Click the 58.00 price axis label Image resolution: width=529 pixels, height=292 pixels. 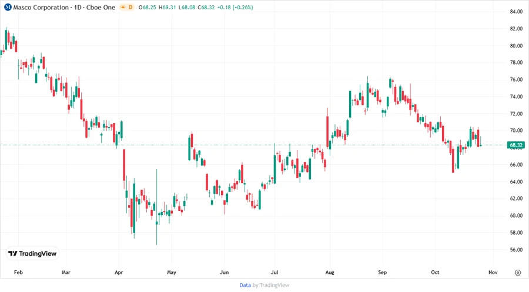516,232
